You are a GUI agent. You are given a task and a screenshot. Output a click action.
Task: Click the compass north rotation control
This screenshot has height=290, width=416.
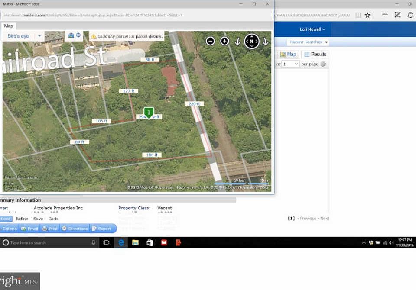(251, 41)
